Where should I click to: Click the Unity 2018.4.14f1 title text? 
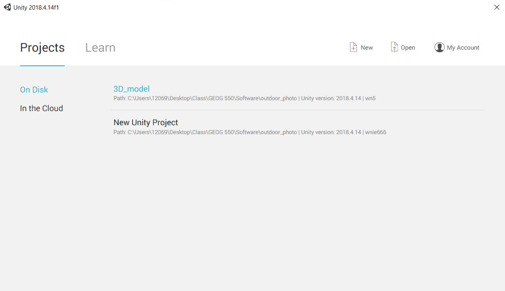click(36, 7)
